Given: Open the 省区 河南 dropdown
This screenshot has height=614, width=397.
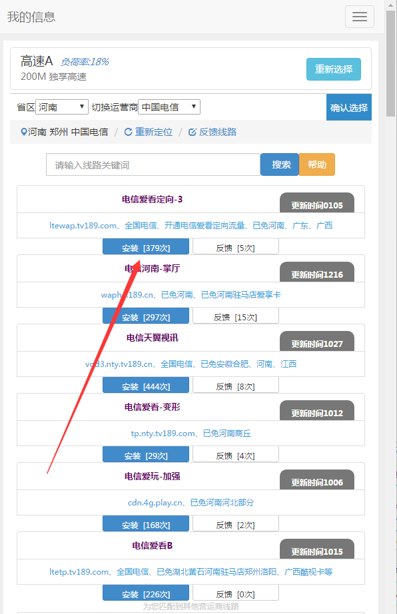Looking at the screenshot, I should (62, 107).
